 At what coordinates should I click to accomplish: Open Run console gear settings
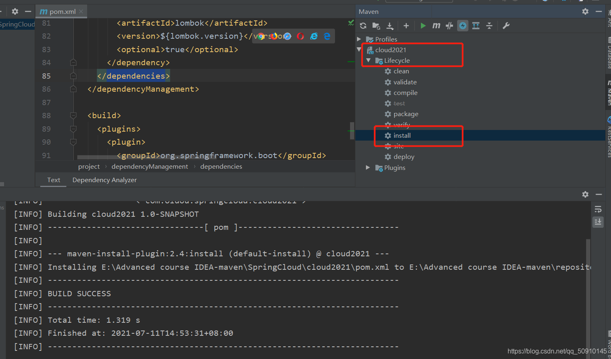585,194
